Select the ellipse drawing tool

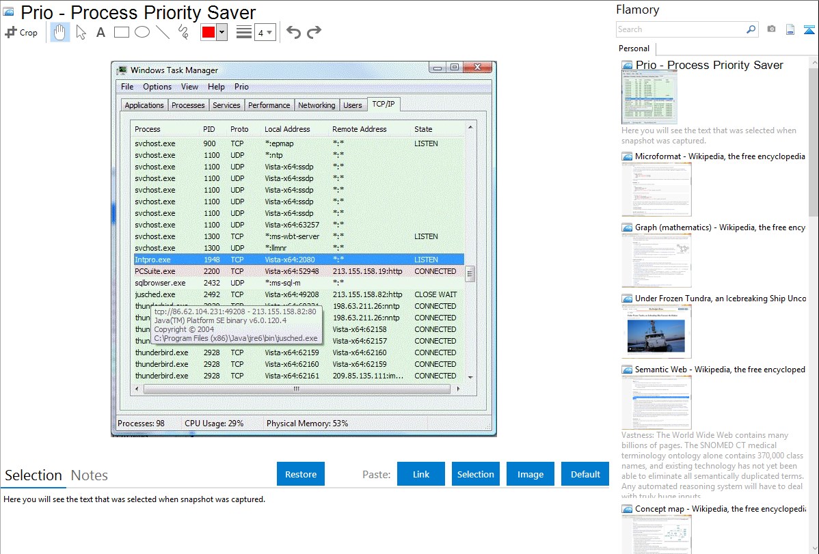click(142, 32)
